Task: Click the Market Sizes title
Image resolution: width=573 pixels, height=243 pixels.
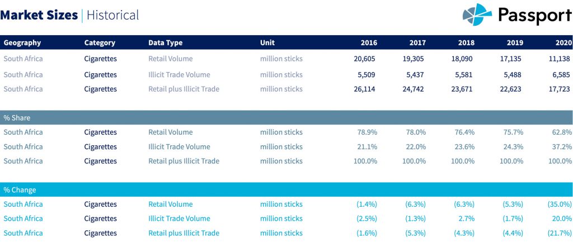Action: pyautogui.click(x=39, y=15)
